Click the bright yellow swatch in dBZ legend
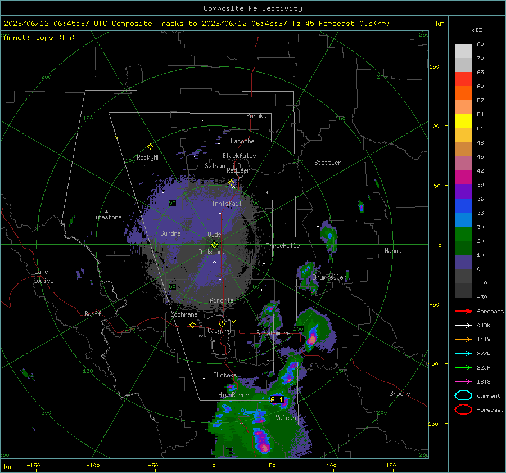 coord(463,121)
